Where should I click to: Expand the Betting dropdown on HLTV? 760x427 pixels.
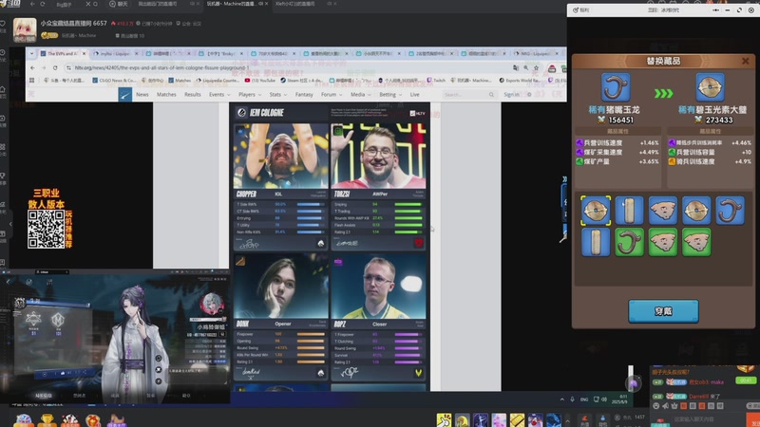tap(390, 94)
